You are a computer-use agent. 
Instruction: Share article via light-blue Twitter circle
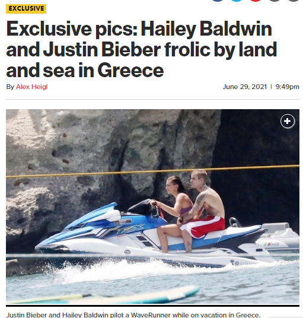(x=237, y=1)
